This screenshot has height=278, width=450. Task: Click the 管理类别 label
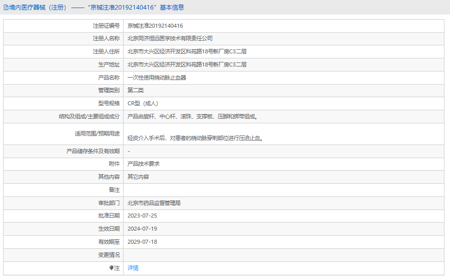pyautogui.click(x=109, y=90)
